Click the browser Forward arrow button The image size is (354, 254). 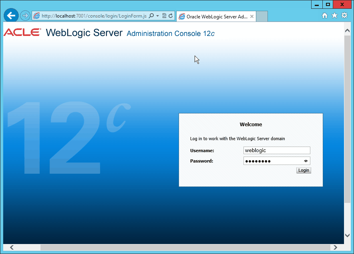(x=25, y=16)
